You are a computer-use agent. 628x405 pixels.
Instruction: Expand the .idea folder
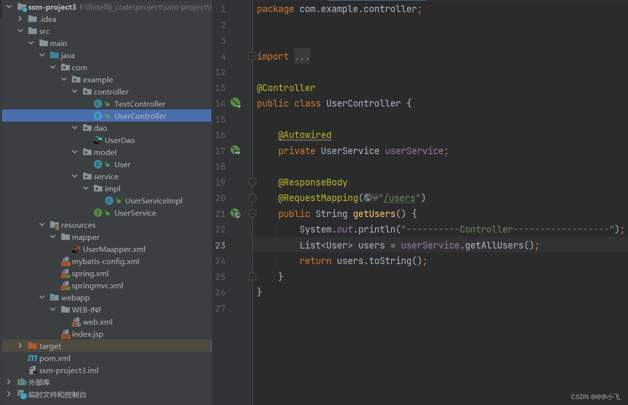(20, 18)
